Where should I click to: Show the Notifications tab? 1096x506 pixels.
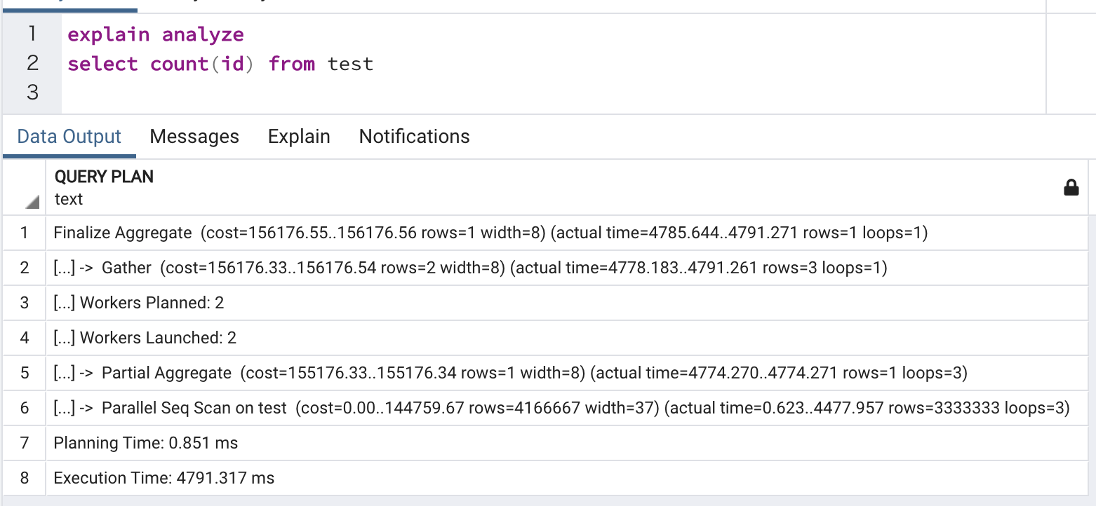click(414, 136)
